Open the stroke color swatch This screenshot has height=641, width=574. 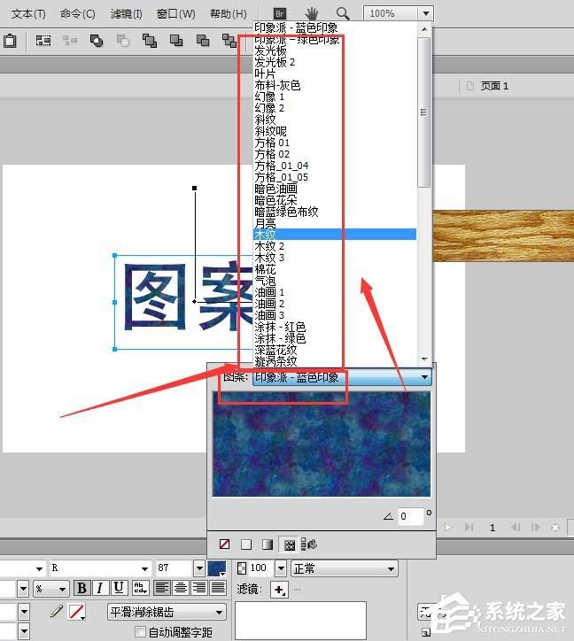[x=77, y=612]
